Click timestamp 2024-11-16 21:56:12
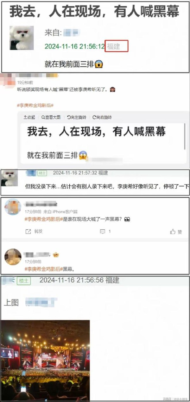The height and width of the screenshot is (402, 190). point(75,46)
